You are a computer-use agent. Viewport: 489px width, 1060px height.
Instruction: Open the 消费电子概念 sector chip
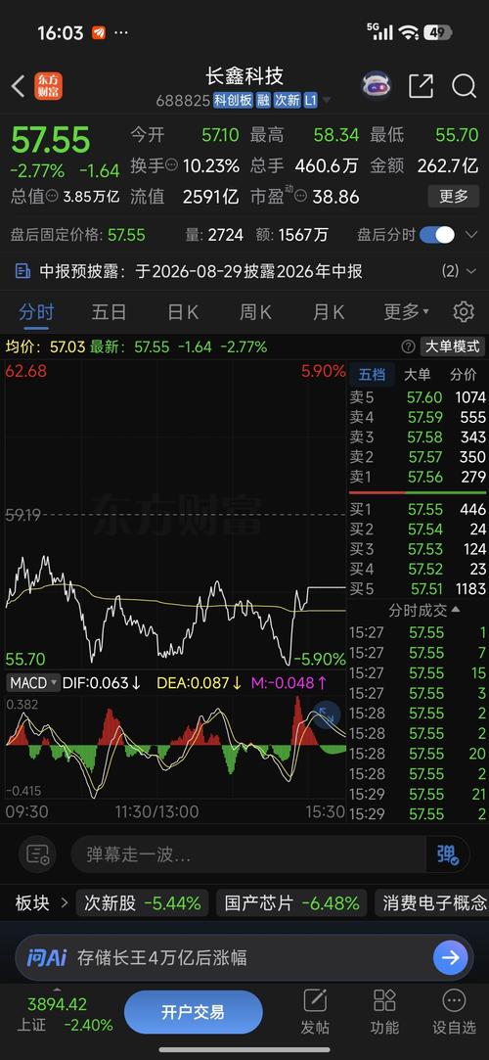pyautogui.click(x=432, y=902)
